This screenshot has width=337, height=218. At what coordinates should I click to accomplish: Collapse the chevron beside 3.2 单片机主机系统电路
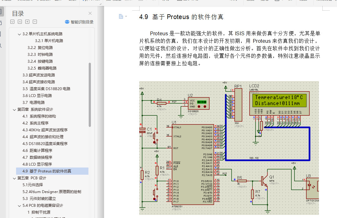tap(19, 34)
